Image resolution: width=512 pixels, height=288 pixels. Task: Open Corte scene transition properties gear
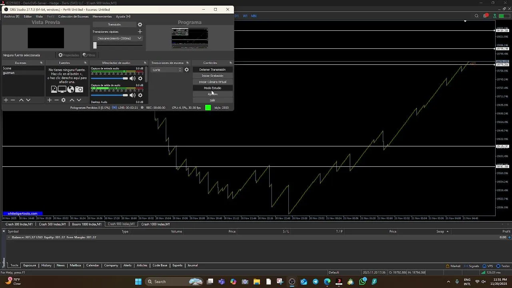186,70
